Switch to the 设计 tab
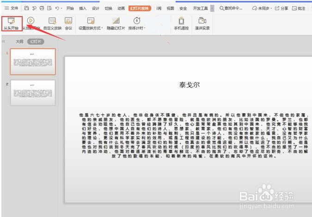Image resolution: width=312 pixels, height=217 pixels. [x=95, y=8]
